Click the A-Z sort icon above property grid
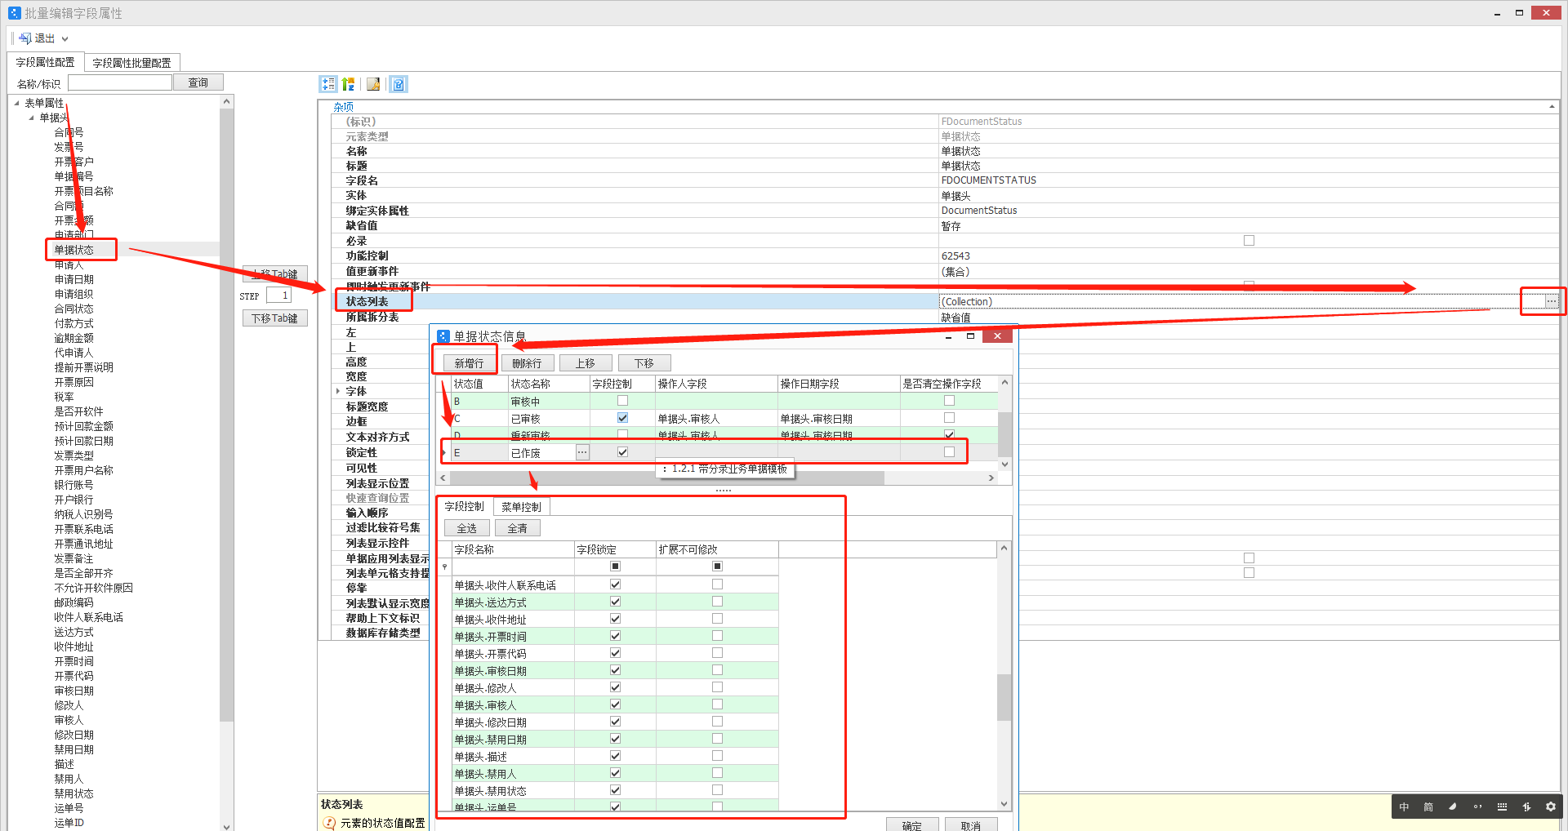Image resolution: width=1568 pixels, height=831 pixels. point(348,83)
